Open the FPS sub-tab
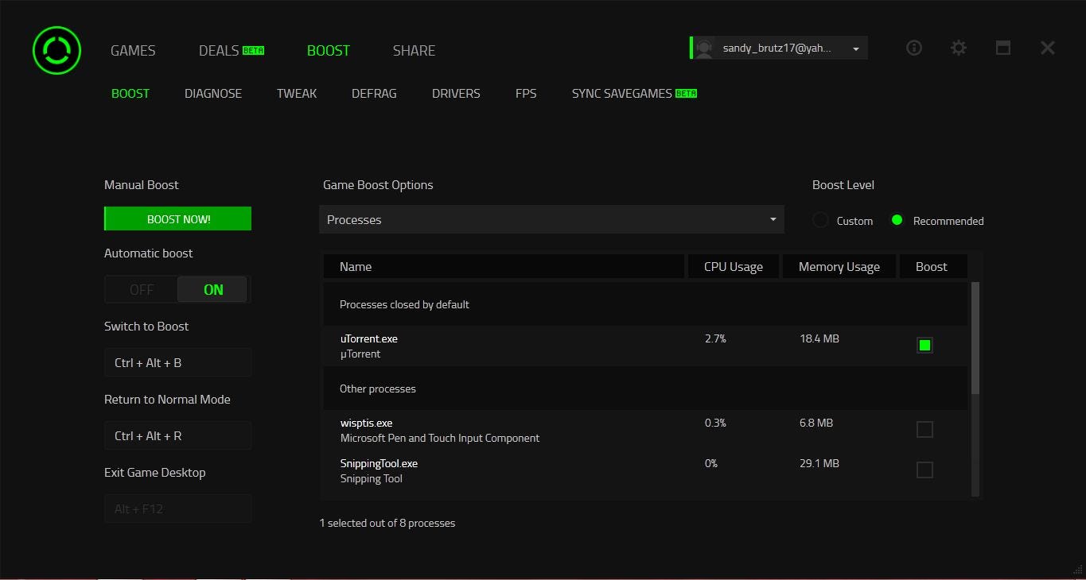Viewport: 1086px width, 580px height. click(526, 93)
